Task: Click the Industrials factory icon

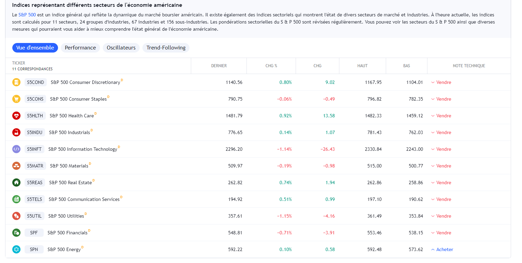Action: tap(16, 132)
